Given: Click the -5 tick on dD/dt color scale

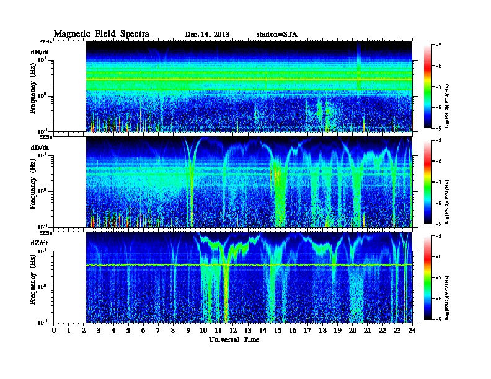Looking at the screenshot, I should (439, 141).
